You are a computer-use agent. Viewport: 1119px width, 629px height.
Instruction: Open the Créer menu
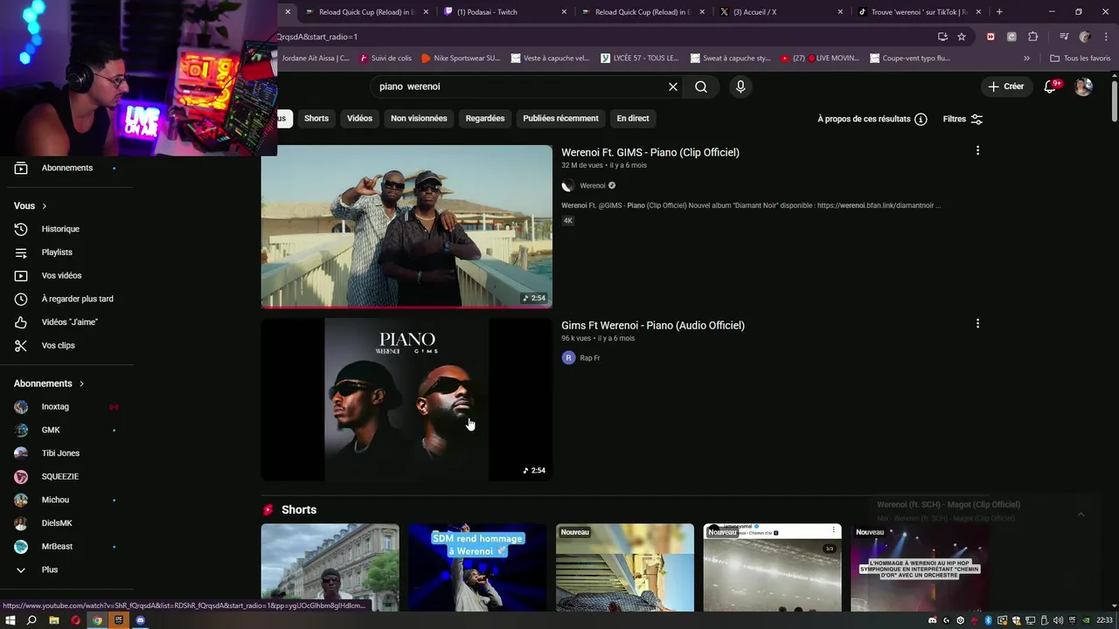coord(1006,86)
